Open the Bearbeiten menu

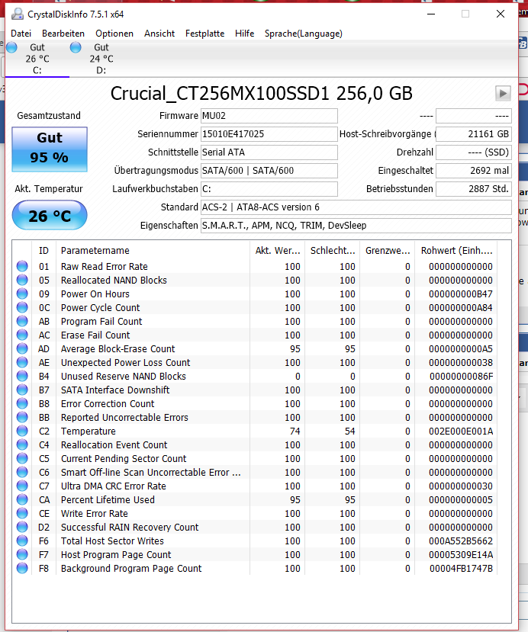pos(63,34)
